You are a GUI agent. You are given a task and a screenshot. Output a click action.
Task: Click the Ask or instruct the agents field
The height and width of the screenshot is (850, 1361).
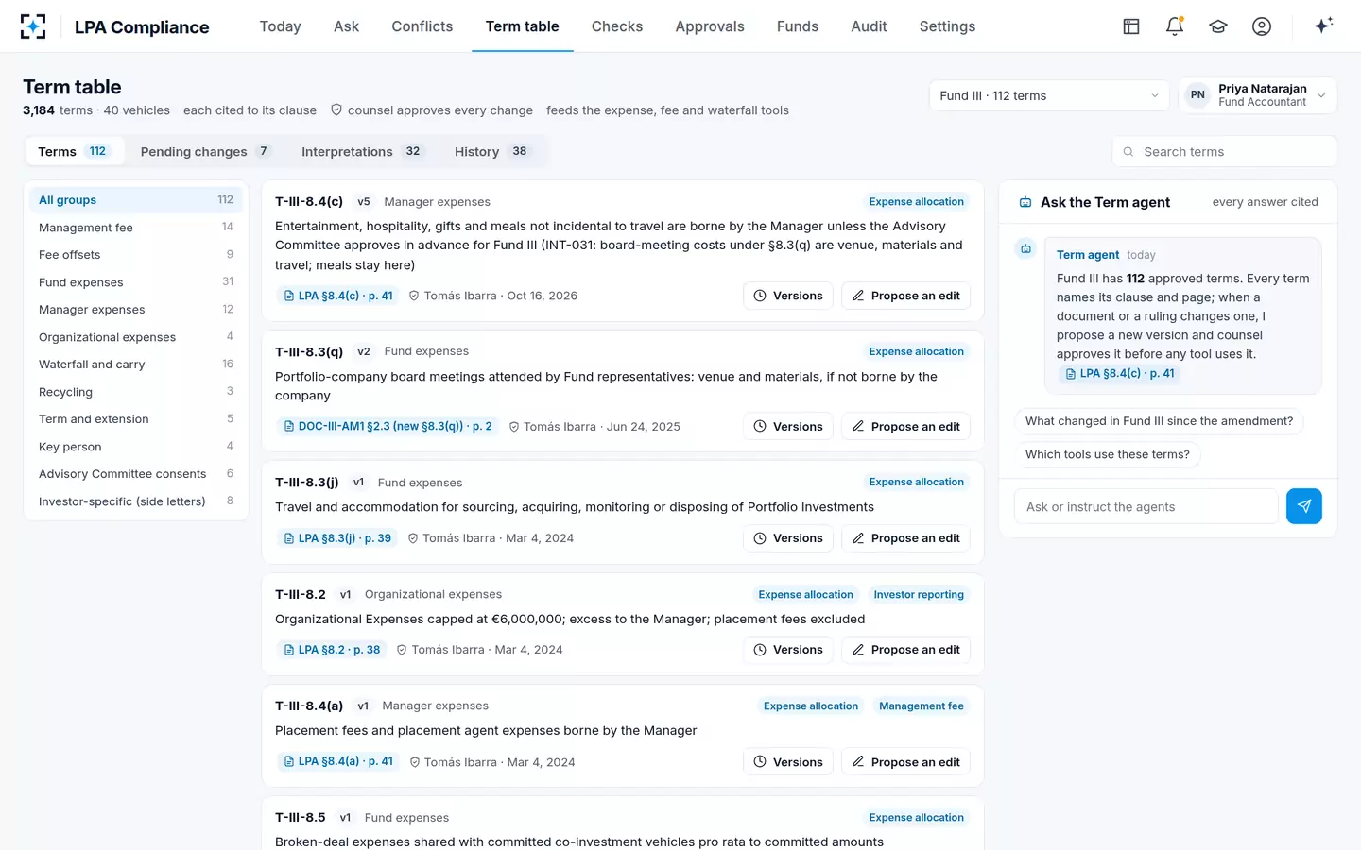click(x=1146, y=506)
